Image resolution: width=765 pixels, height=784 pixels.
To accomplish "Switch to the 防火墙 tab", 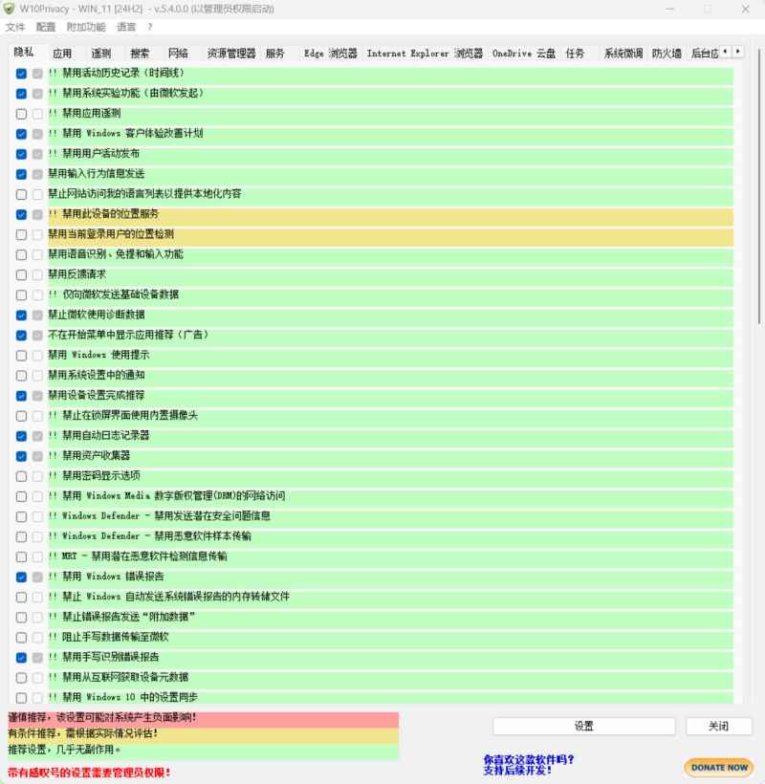I will tap(667, 54).
